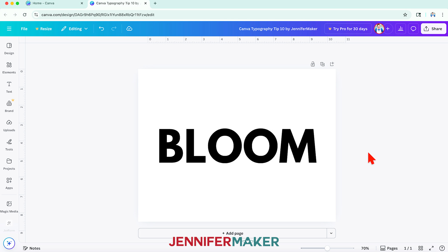
Task: Open the user profile avatar in Canva
Action: pyautogui.click(x=379, y=29)
